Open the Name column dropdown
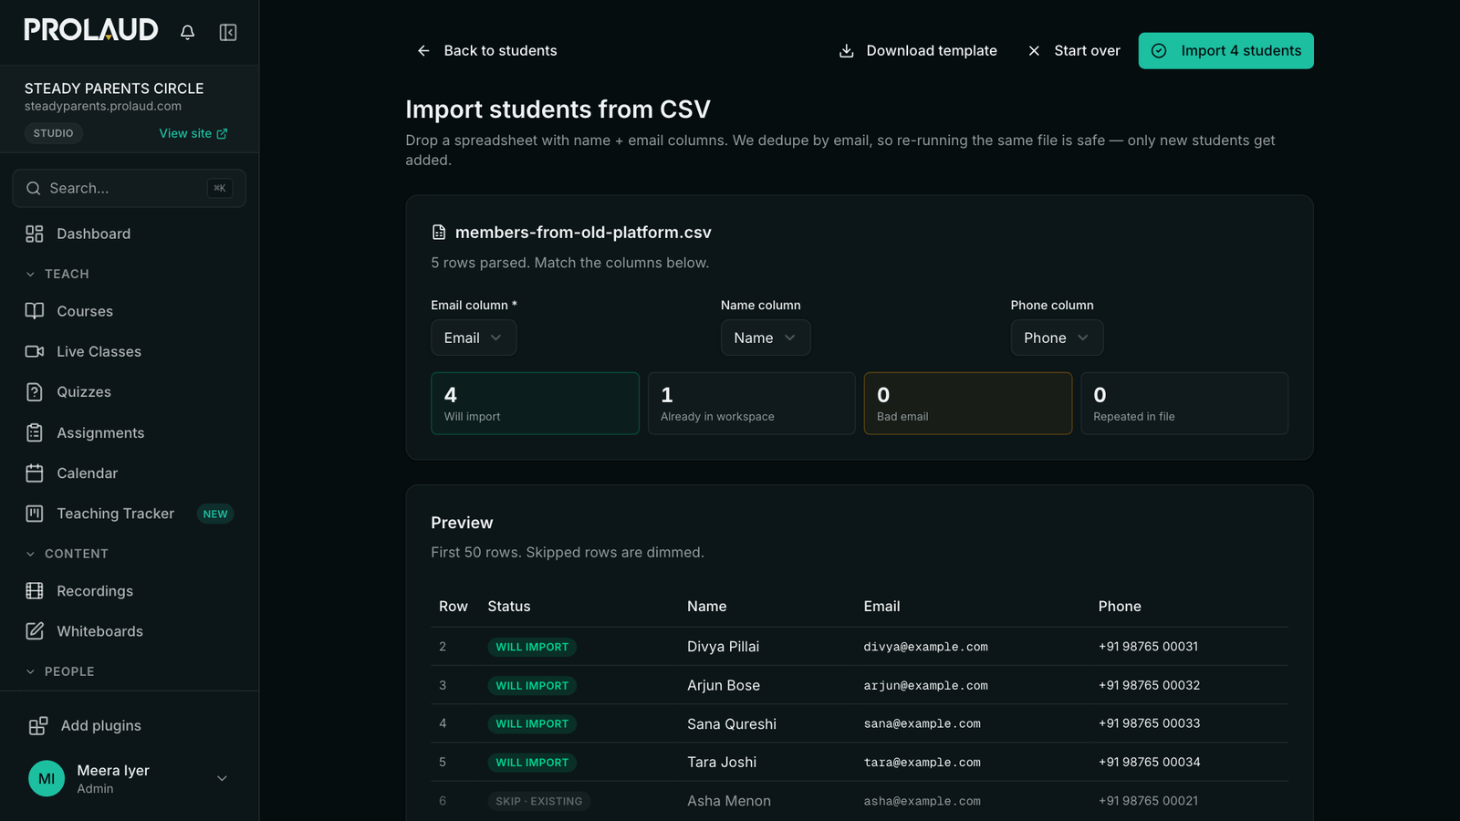This screenshot has width=1460, height=821. tap(766, 338)
